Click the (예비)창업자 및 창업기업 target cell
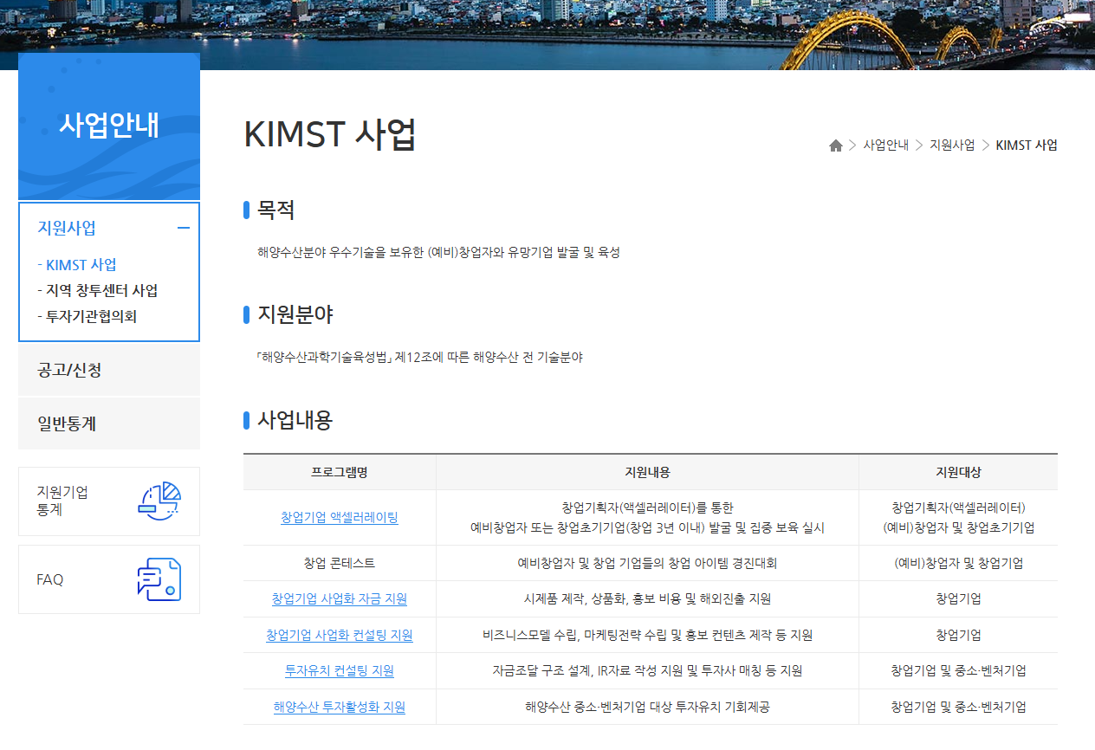This screenshot has height=750, width=1095. coord(958,563)
